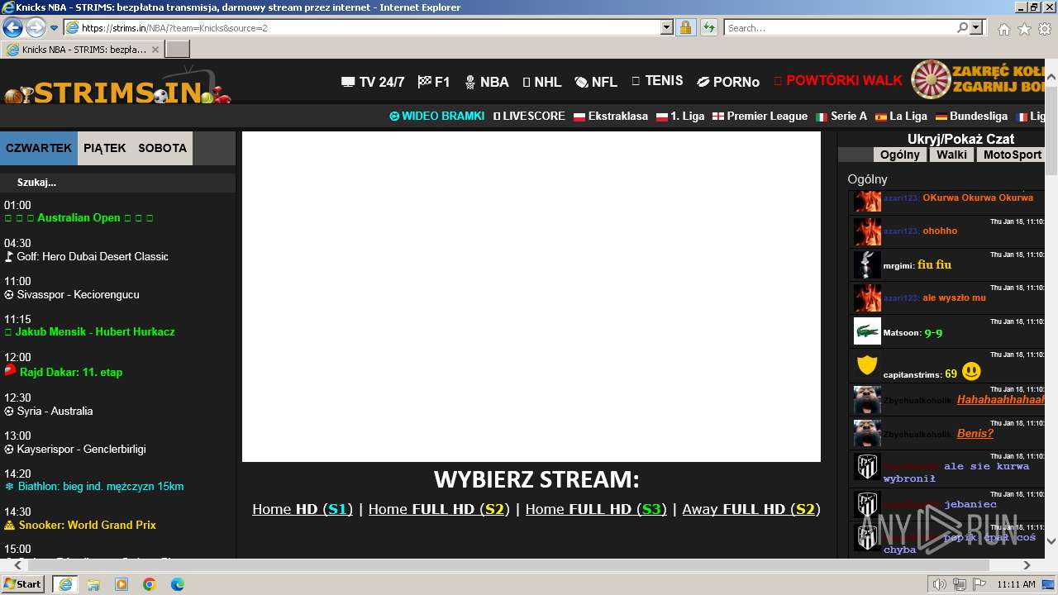Viewport: 1058px width, 595px height.
Task: Select Away FULL HD (S2) stream
Action: click(x=751, y=509)
